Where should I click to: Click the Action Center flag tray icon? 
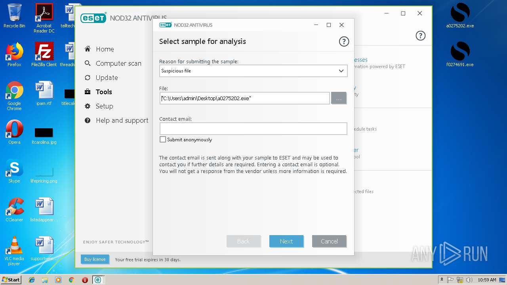450,280
